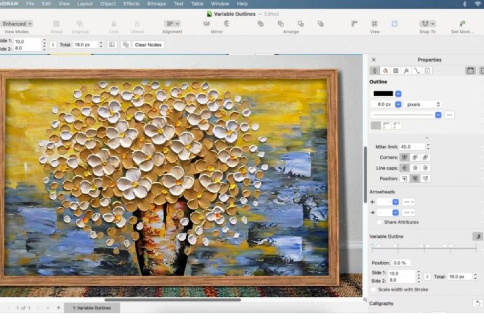
Task: Open start arrowhead options ellipsis button
Action: pyautogui.click(x=409, y=202)
